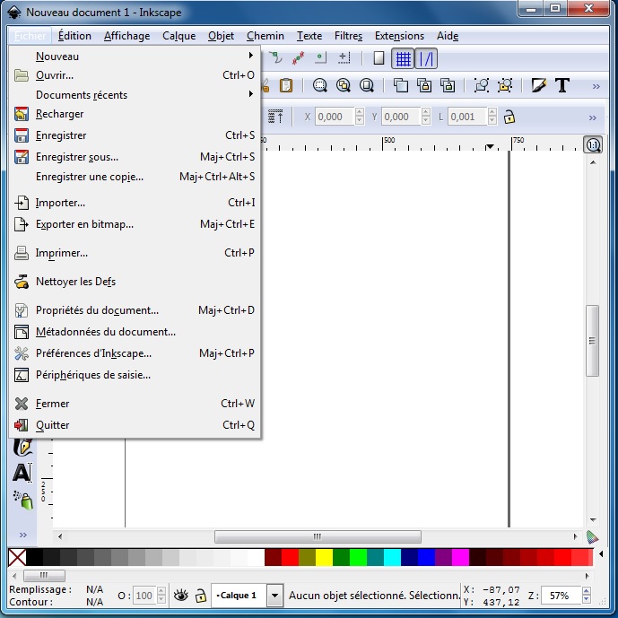Click the zoom 57% input field

(x=561, y=596)
